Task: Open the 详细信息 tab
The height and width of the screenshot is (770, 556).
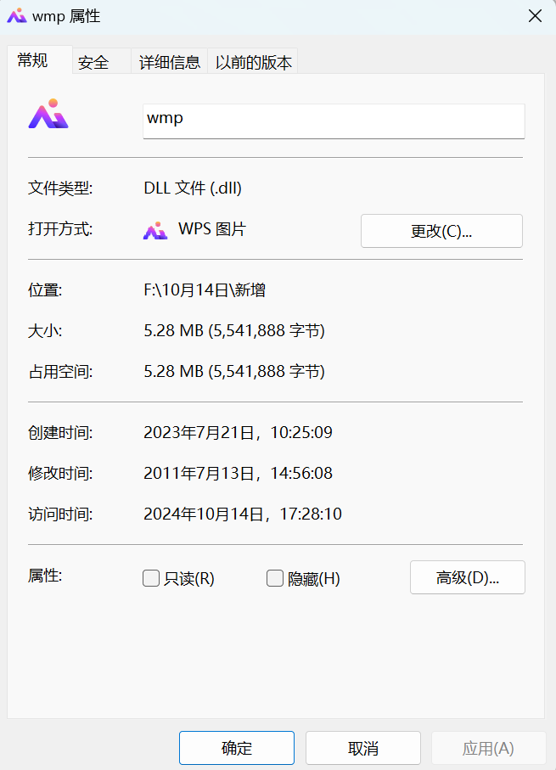Action: pos(169,61)
